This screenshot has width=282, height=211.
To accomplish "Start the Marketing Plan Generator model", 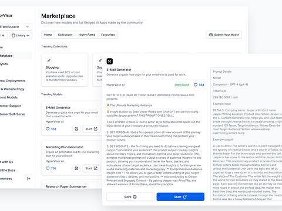I will pyautogui.click(x=92, y=168).
